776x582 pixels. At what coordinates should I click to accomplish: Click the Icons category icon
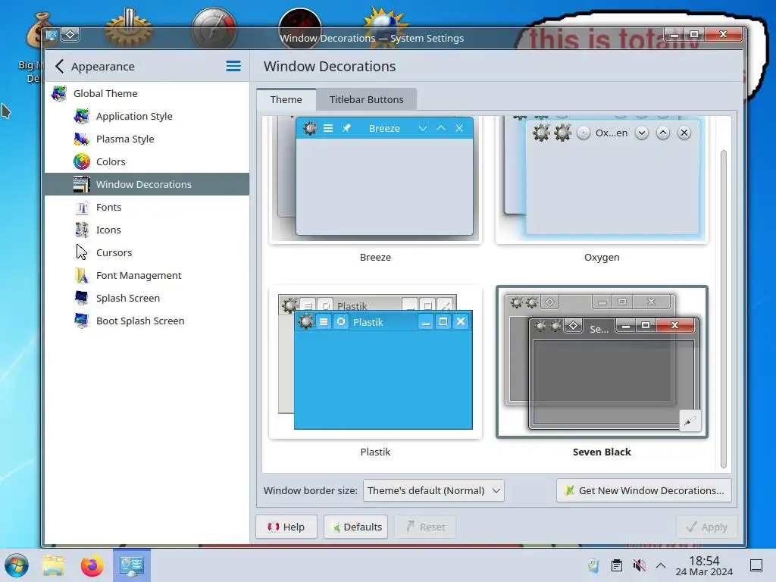pos(82,230)
